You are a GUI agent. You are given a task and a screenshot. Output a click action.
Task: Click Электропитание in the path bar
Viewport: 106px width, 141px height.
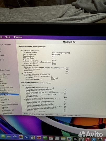pos(75,115)
